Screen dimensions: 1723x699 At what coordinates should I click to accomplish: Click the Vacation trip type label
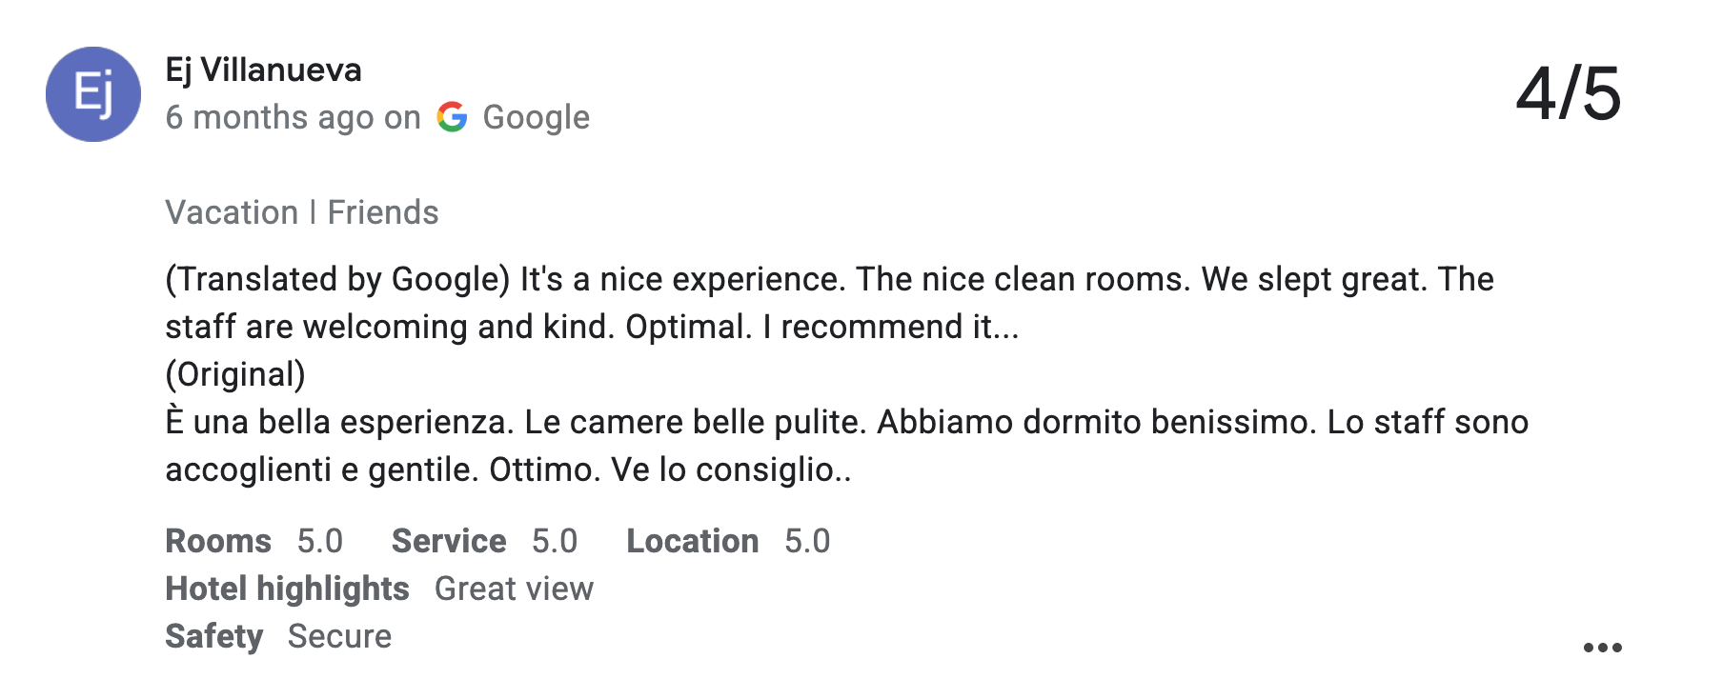point(232,212)
